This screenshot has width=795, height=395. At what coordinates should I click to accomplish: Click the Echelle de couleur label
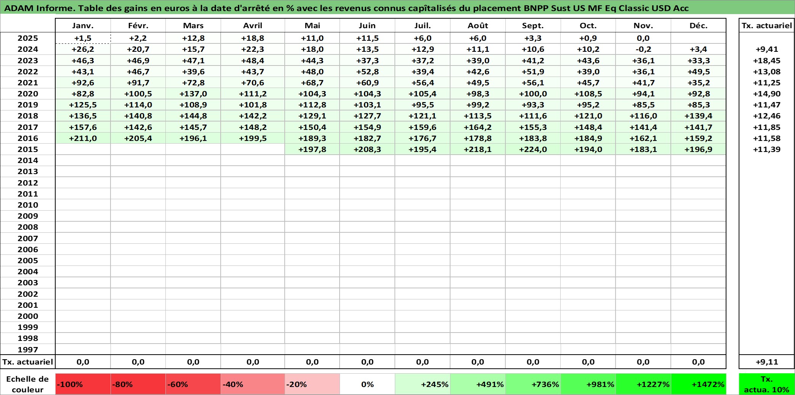(x=28, y=384)
